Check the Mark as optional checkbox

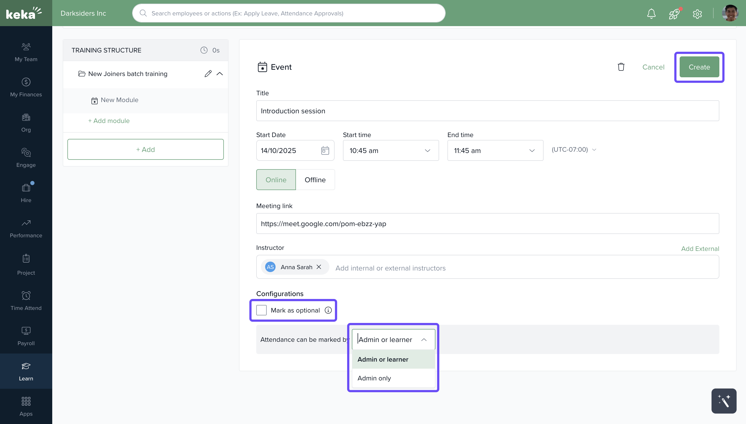pyautogui.click(x=261, y=310)
